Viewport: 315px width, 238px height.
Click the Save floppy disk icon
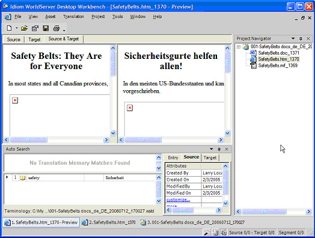click(x=46, y=28)
